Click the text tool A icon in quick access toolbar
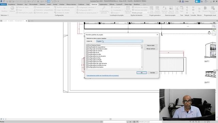The height and width of the screenshot is (123, 218). (38, 1)
